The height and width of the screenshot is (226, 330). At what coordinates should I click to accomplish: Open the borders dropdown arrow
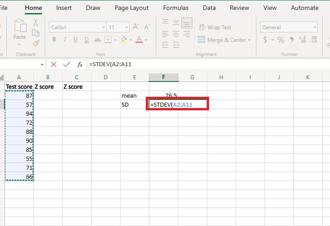115,40
